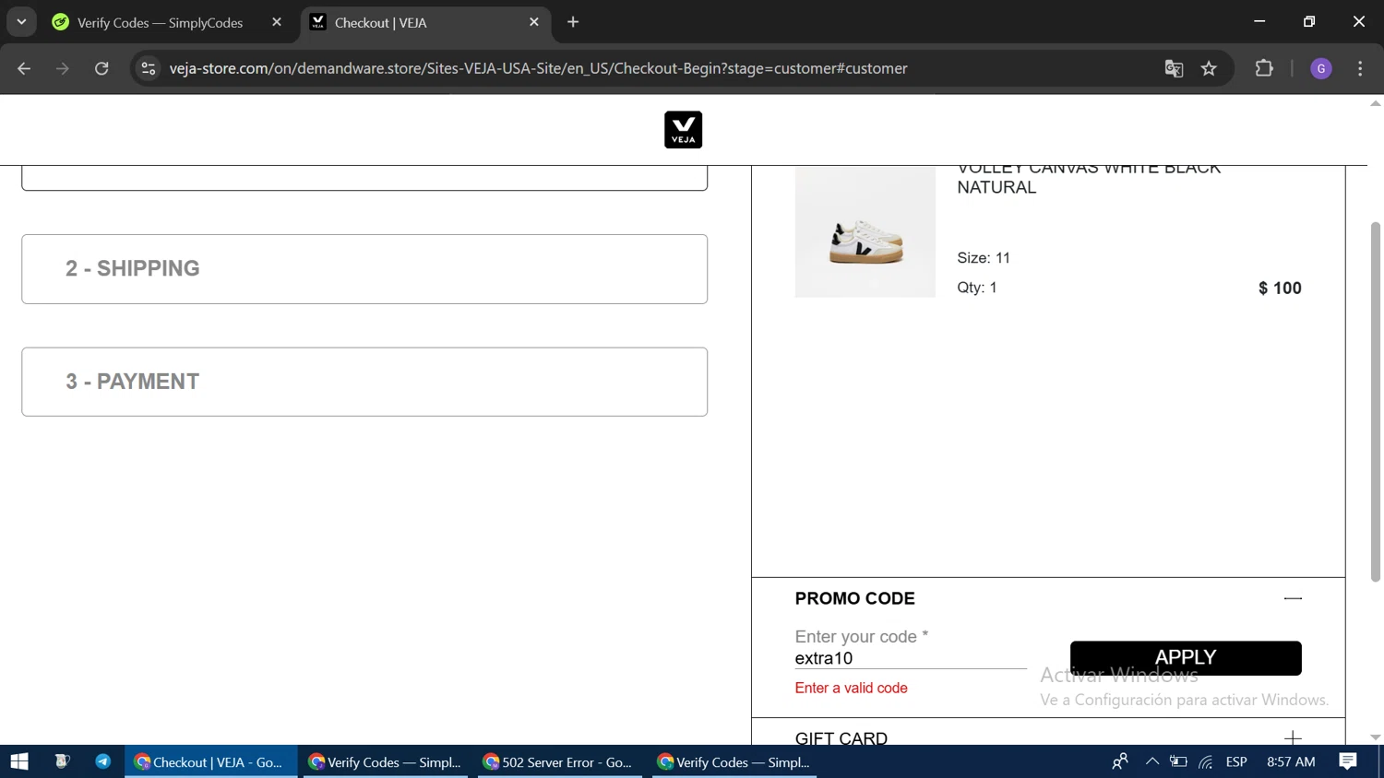The height and width of the screenshot is (778, 1384).
Task: Expand the 3 - PAYMENT section
Action: 364,382
